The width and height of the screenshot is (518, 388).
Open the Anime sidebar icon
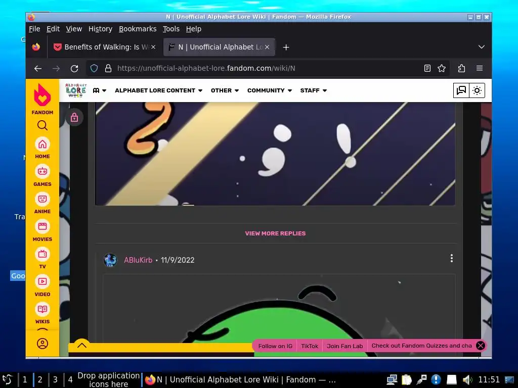tap(42, 199)
